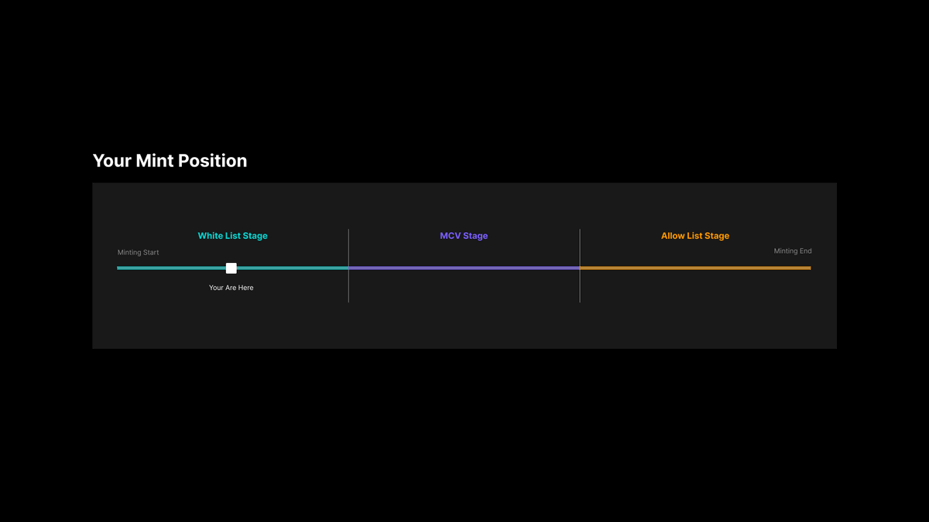This screenshot has width=929, height=522.
Task: Click the Minting Start text
Action: tap(139, 253)
